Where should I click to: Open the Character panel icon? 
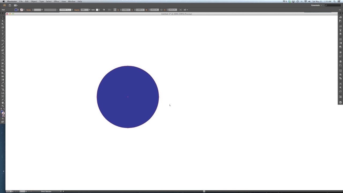coord(341,84)
